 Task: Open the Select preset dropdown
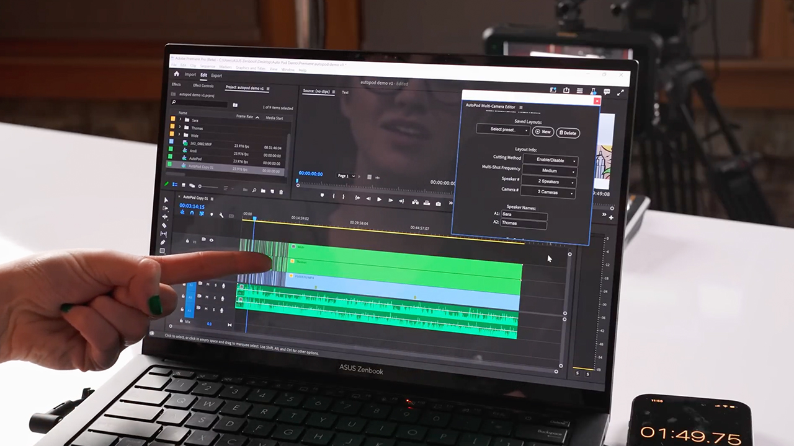coord(502,130)
